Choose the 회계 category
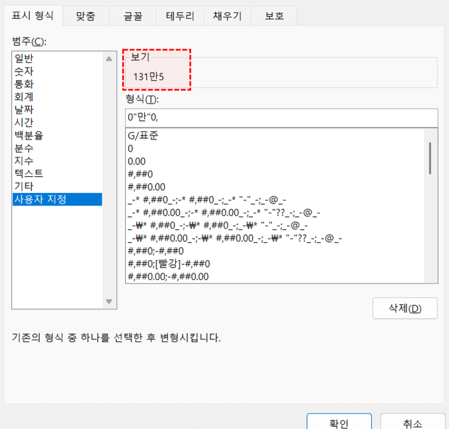Viewport: 449px width, 429px height. click(57, 97)
